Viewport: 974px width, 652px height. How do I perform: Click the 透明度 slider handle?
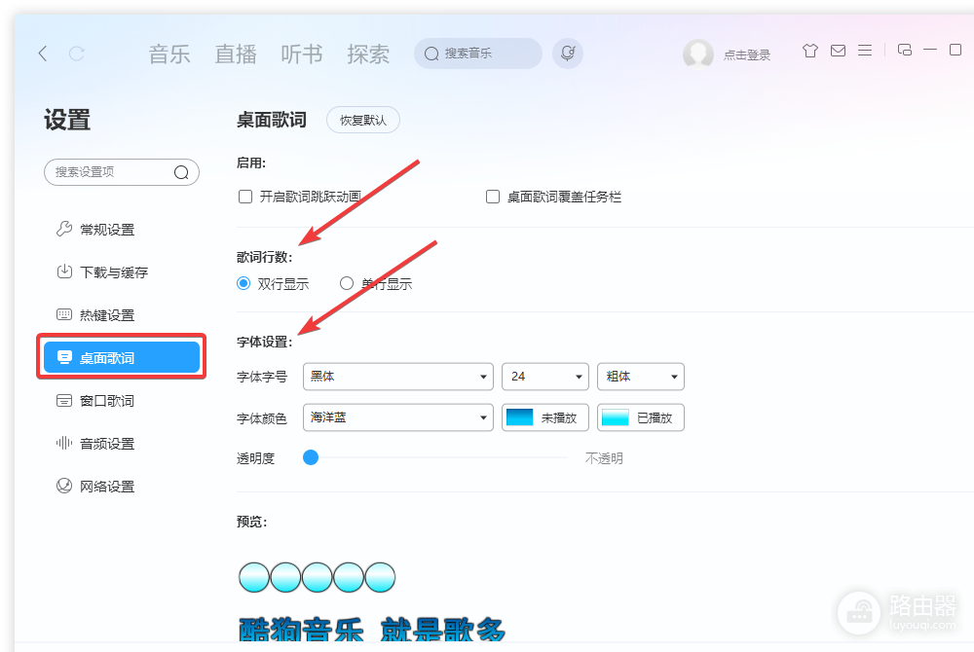pyautogui.click(x=311, y=457)
